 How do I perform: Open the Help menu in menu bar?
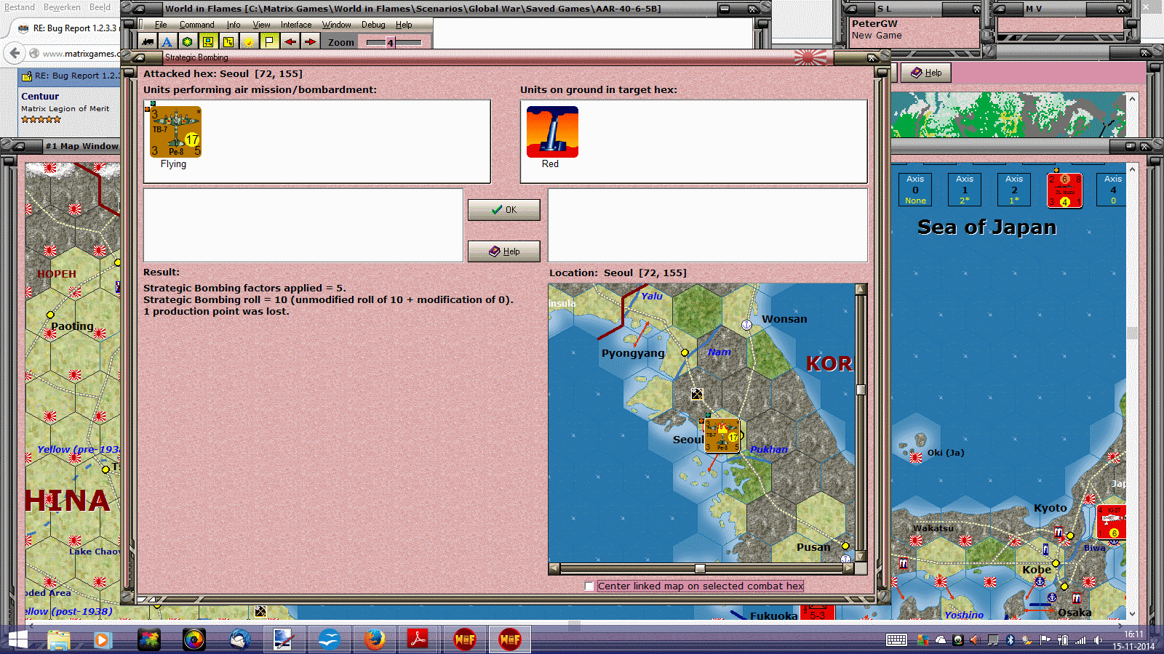tap(404, 25)
